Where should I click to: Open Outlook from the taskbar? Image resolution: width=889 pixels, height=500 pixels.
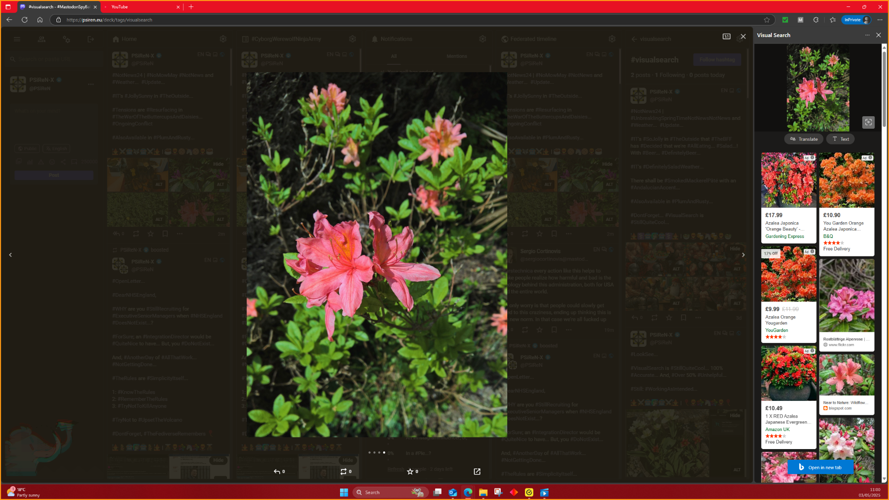point(453,492)
